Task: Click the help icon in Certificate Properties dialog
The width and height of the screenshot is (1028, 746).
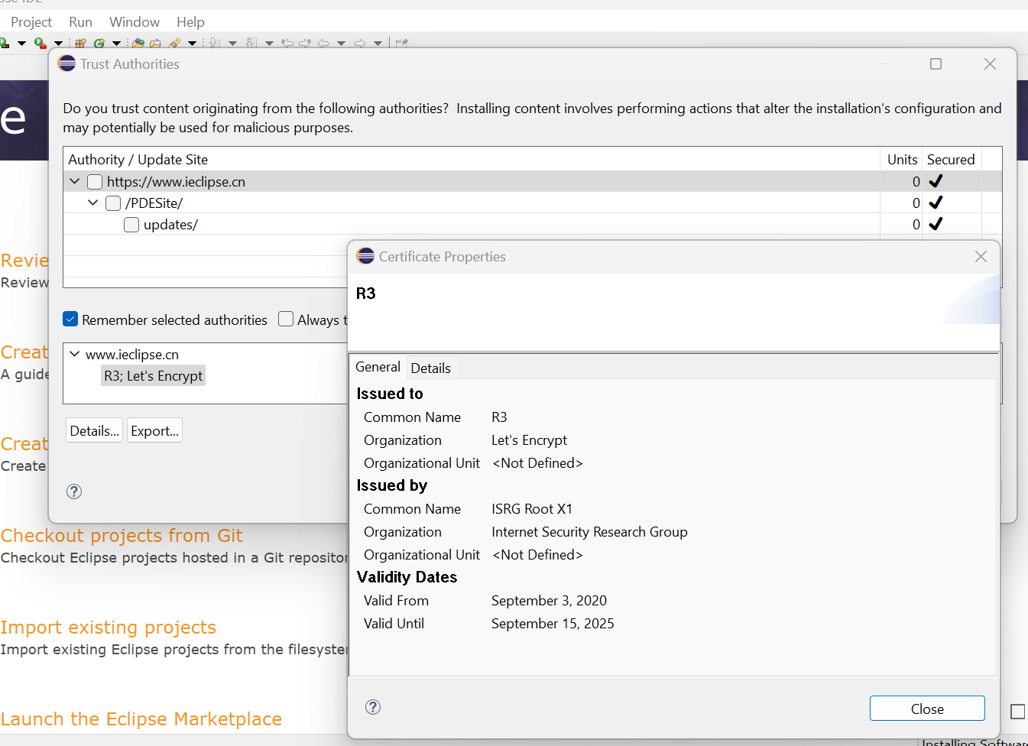Action: click(x=373, y=707)
